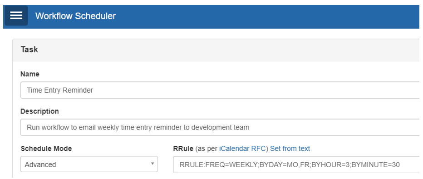Screen dimensions: 423x179
Task: Open the hamburger navigation menu
Action: (16, 15)
